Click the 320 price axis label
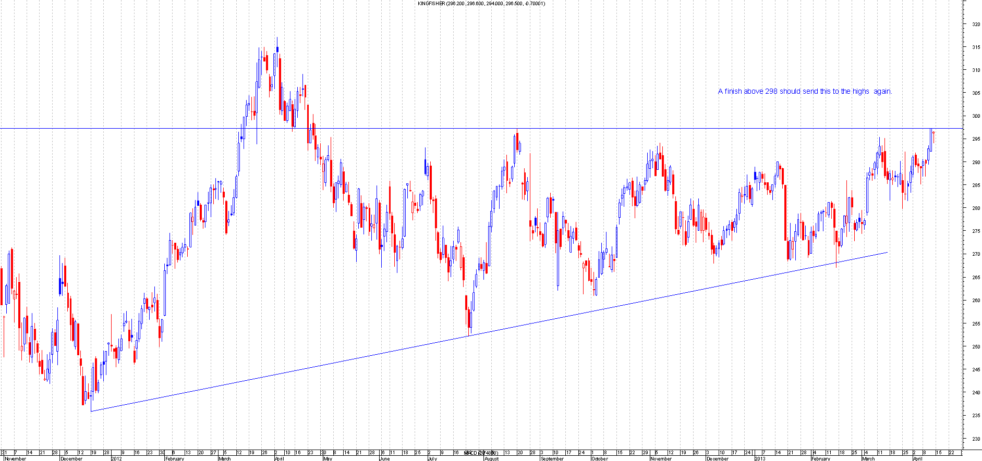This screenshot has width=982, height=461. click(975, 24)
